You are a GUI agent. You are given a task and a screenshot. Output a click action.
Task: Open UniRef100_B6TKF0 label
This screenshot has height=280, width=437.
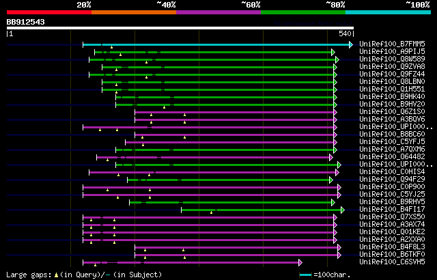pyautogui.click(x=392, y=255)
